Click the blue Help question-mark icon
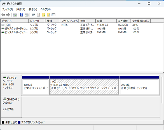This screenshot has width=164, height=130. [22, 15]
